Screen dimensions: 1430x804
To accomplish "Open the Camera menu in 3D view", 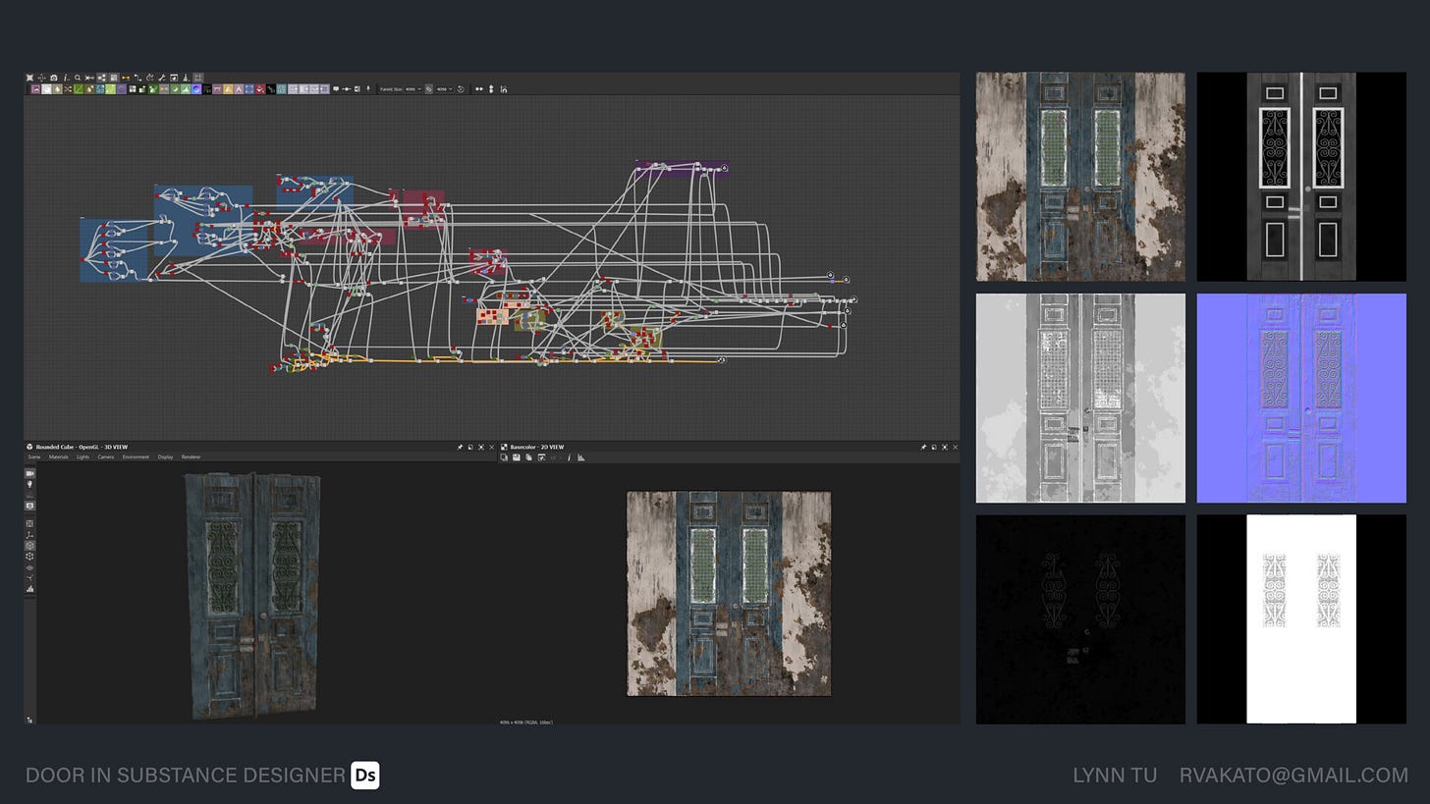I will pos(105,456).
